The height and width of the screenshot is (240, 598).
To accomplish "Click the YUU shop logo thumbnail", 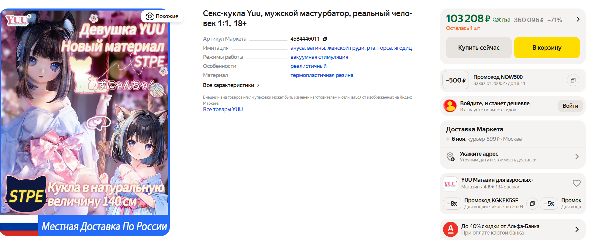I will [450, 184].
